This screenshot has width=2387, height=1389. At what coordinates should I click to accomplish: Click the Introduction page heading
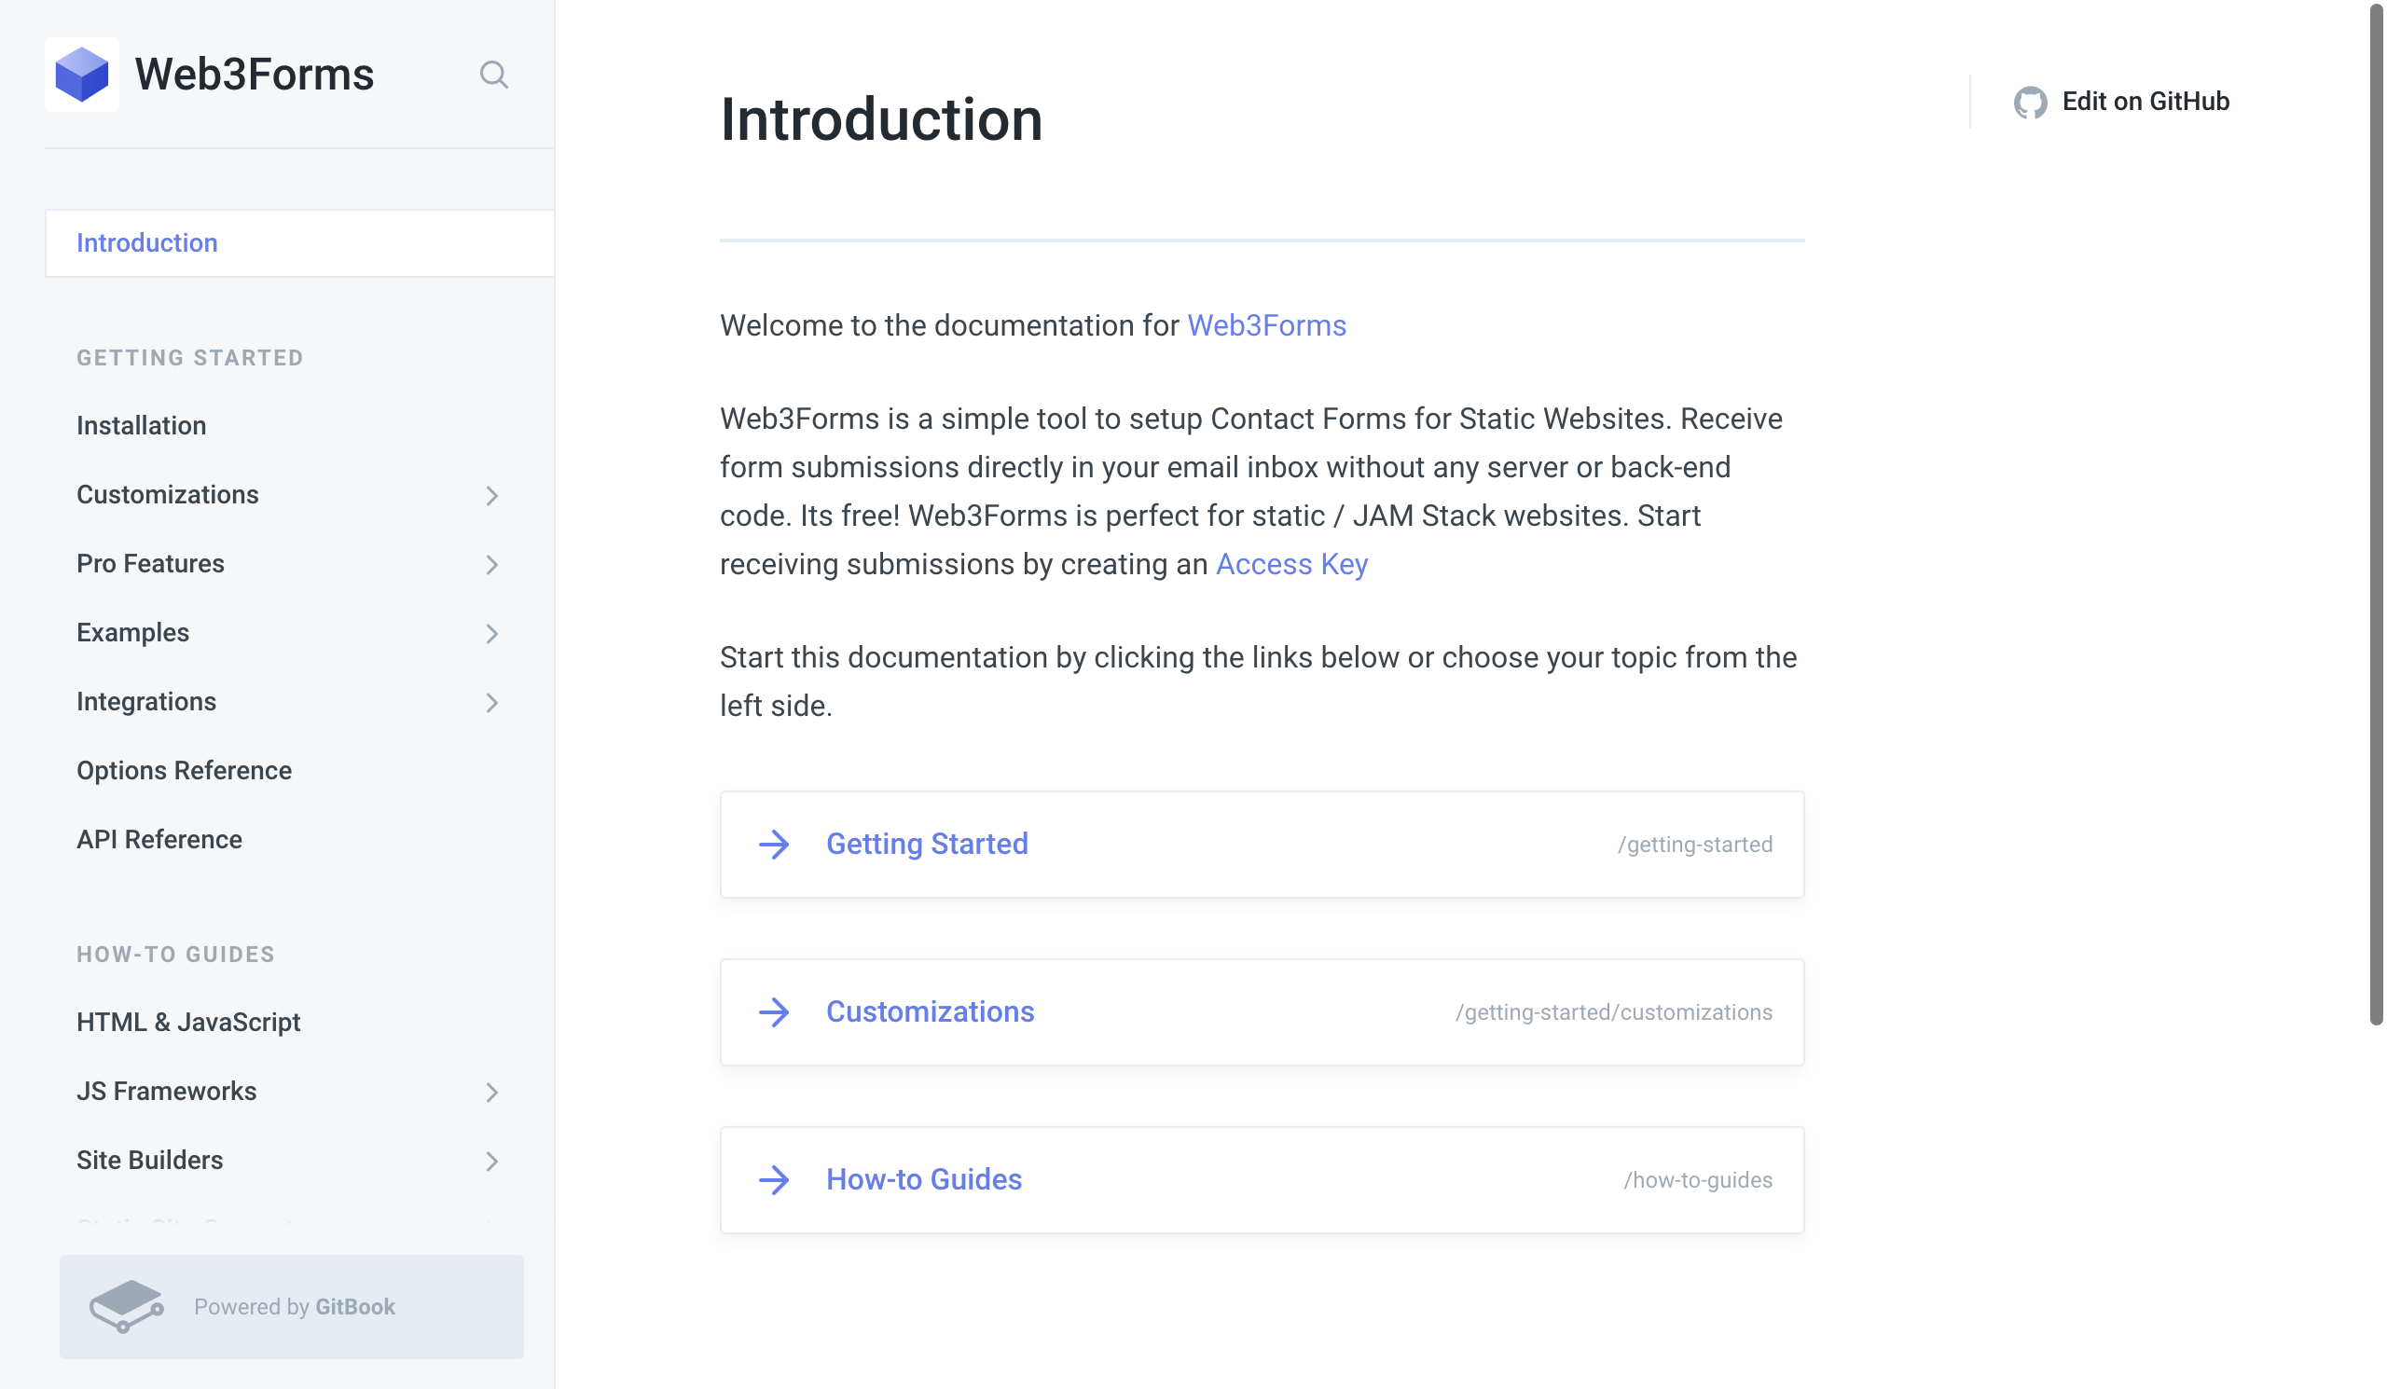tap(881, 120)
